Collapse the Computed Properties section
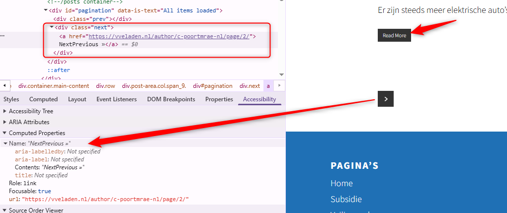The image size is (507, 213). pyautogui.click(x=5, y=133)
